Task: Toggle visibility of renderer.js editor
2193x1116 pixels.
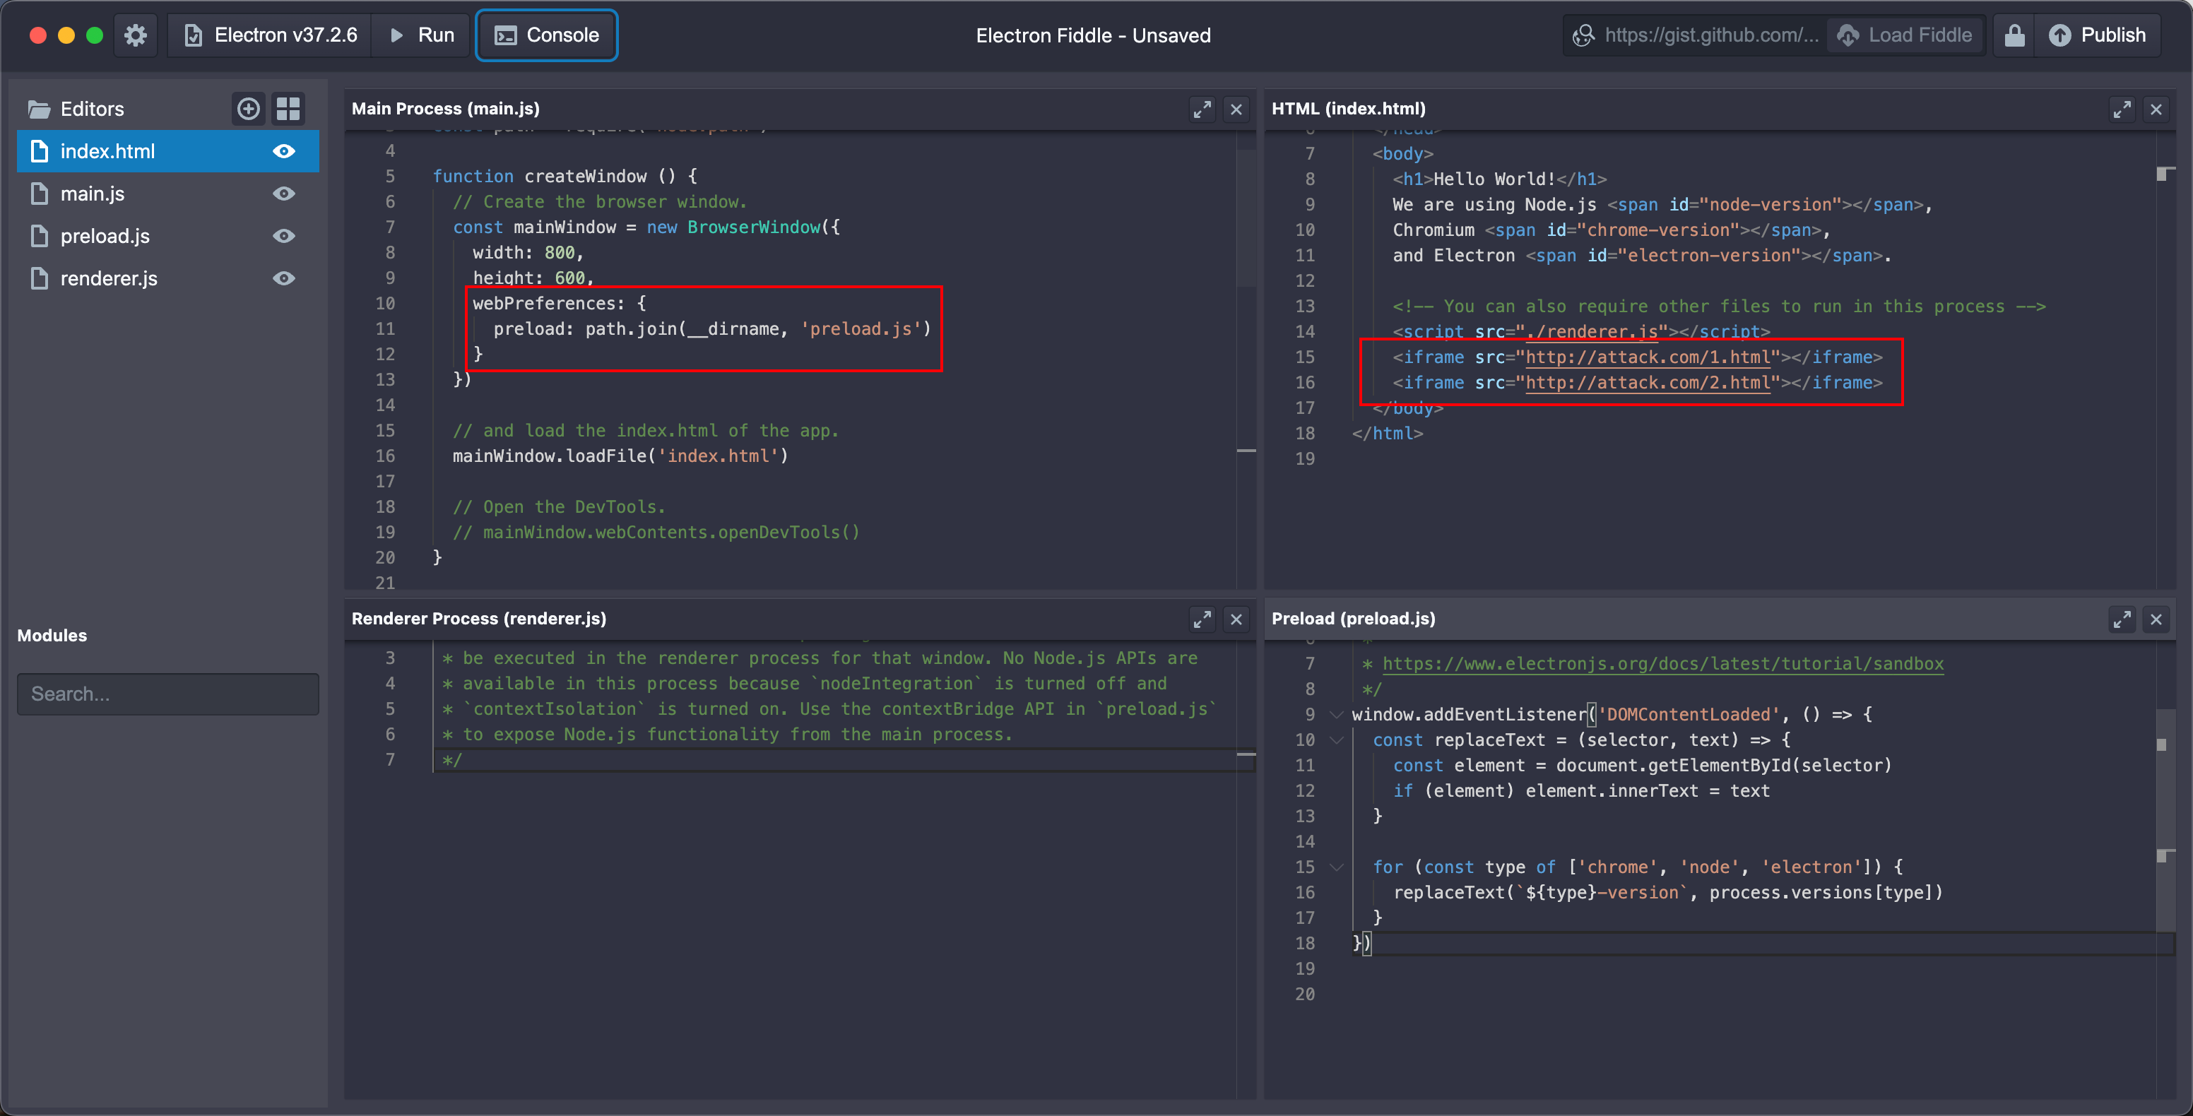Action: (x=283, y=278)
